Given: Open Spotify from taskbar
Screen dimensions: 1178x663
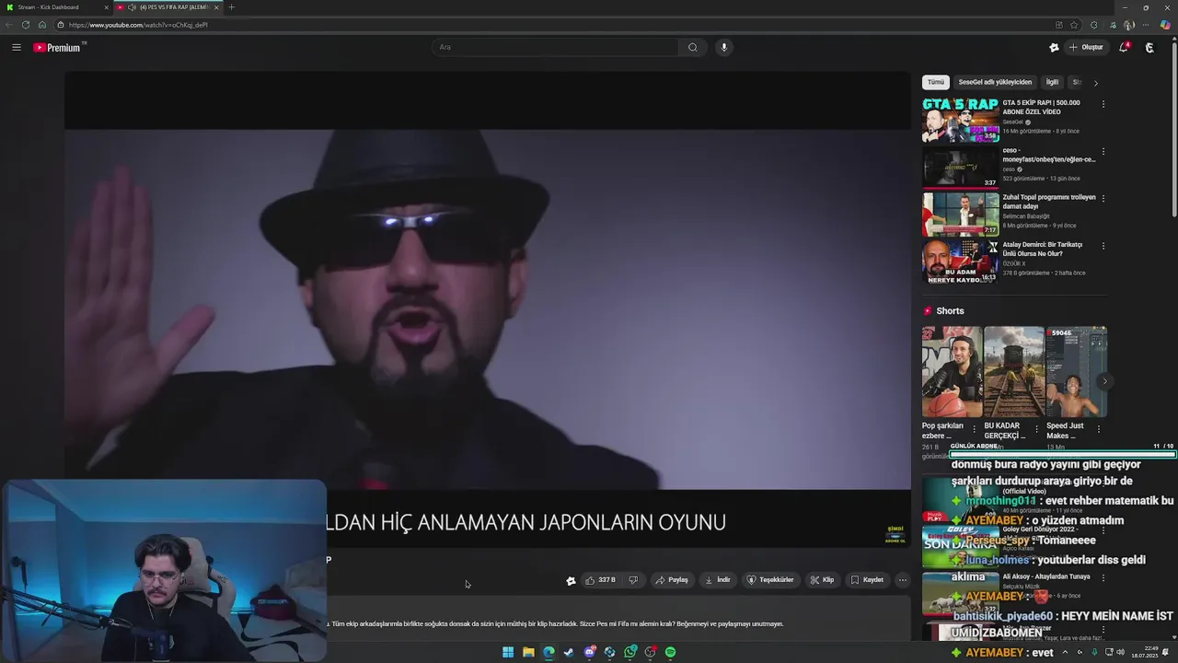Looking at the screenshot, I should (670, 652).
